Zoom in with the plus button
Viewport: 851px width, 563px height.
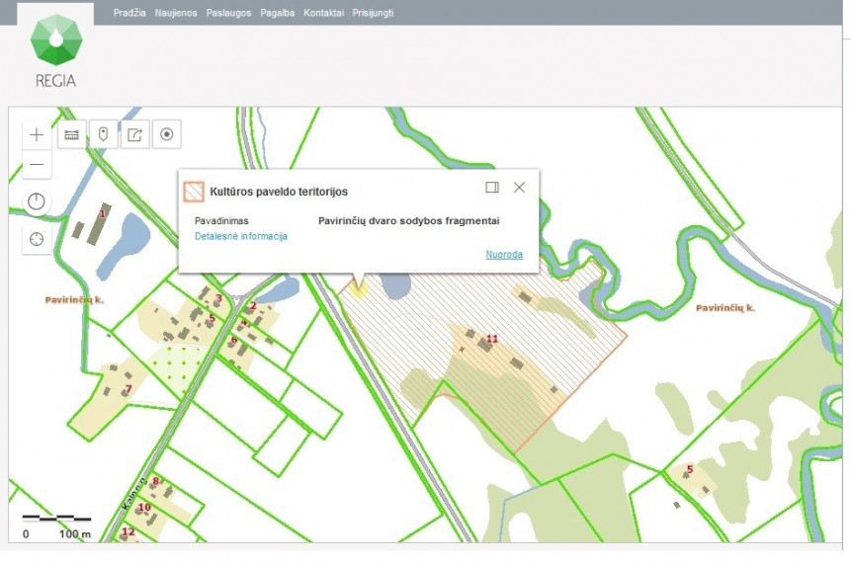point(37,134)
